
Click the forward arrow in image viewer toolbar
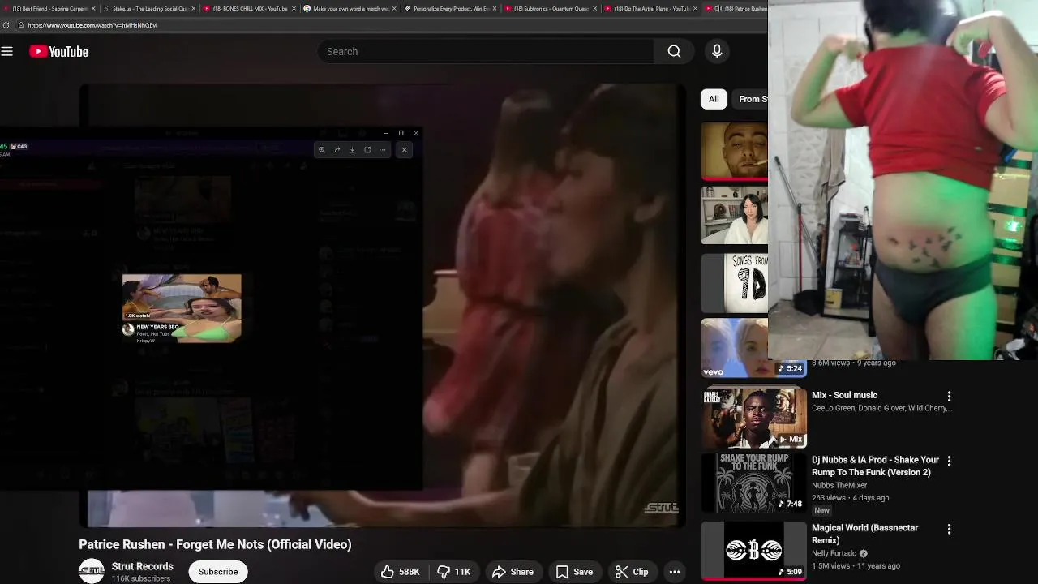click(337, 150)
